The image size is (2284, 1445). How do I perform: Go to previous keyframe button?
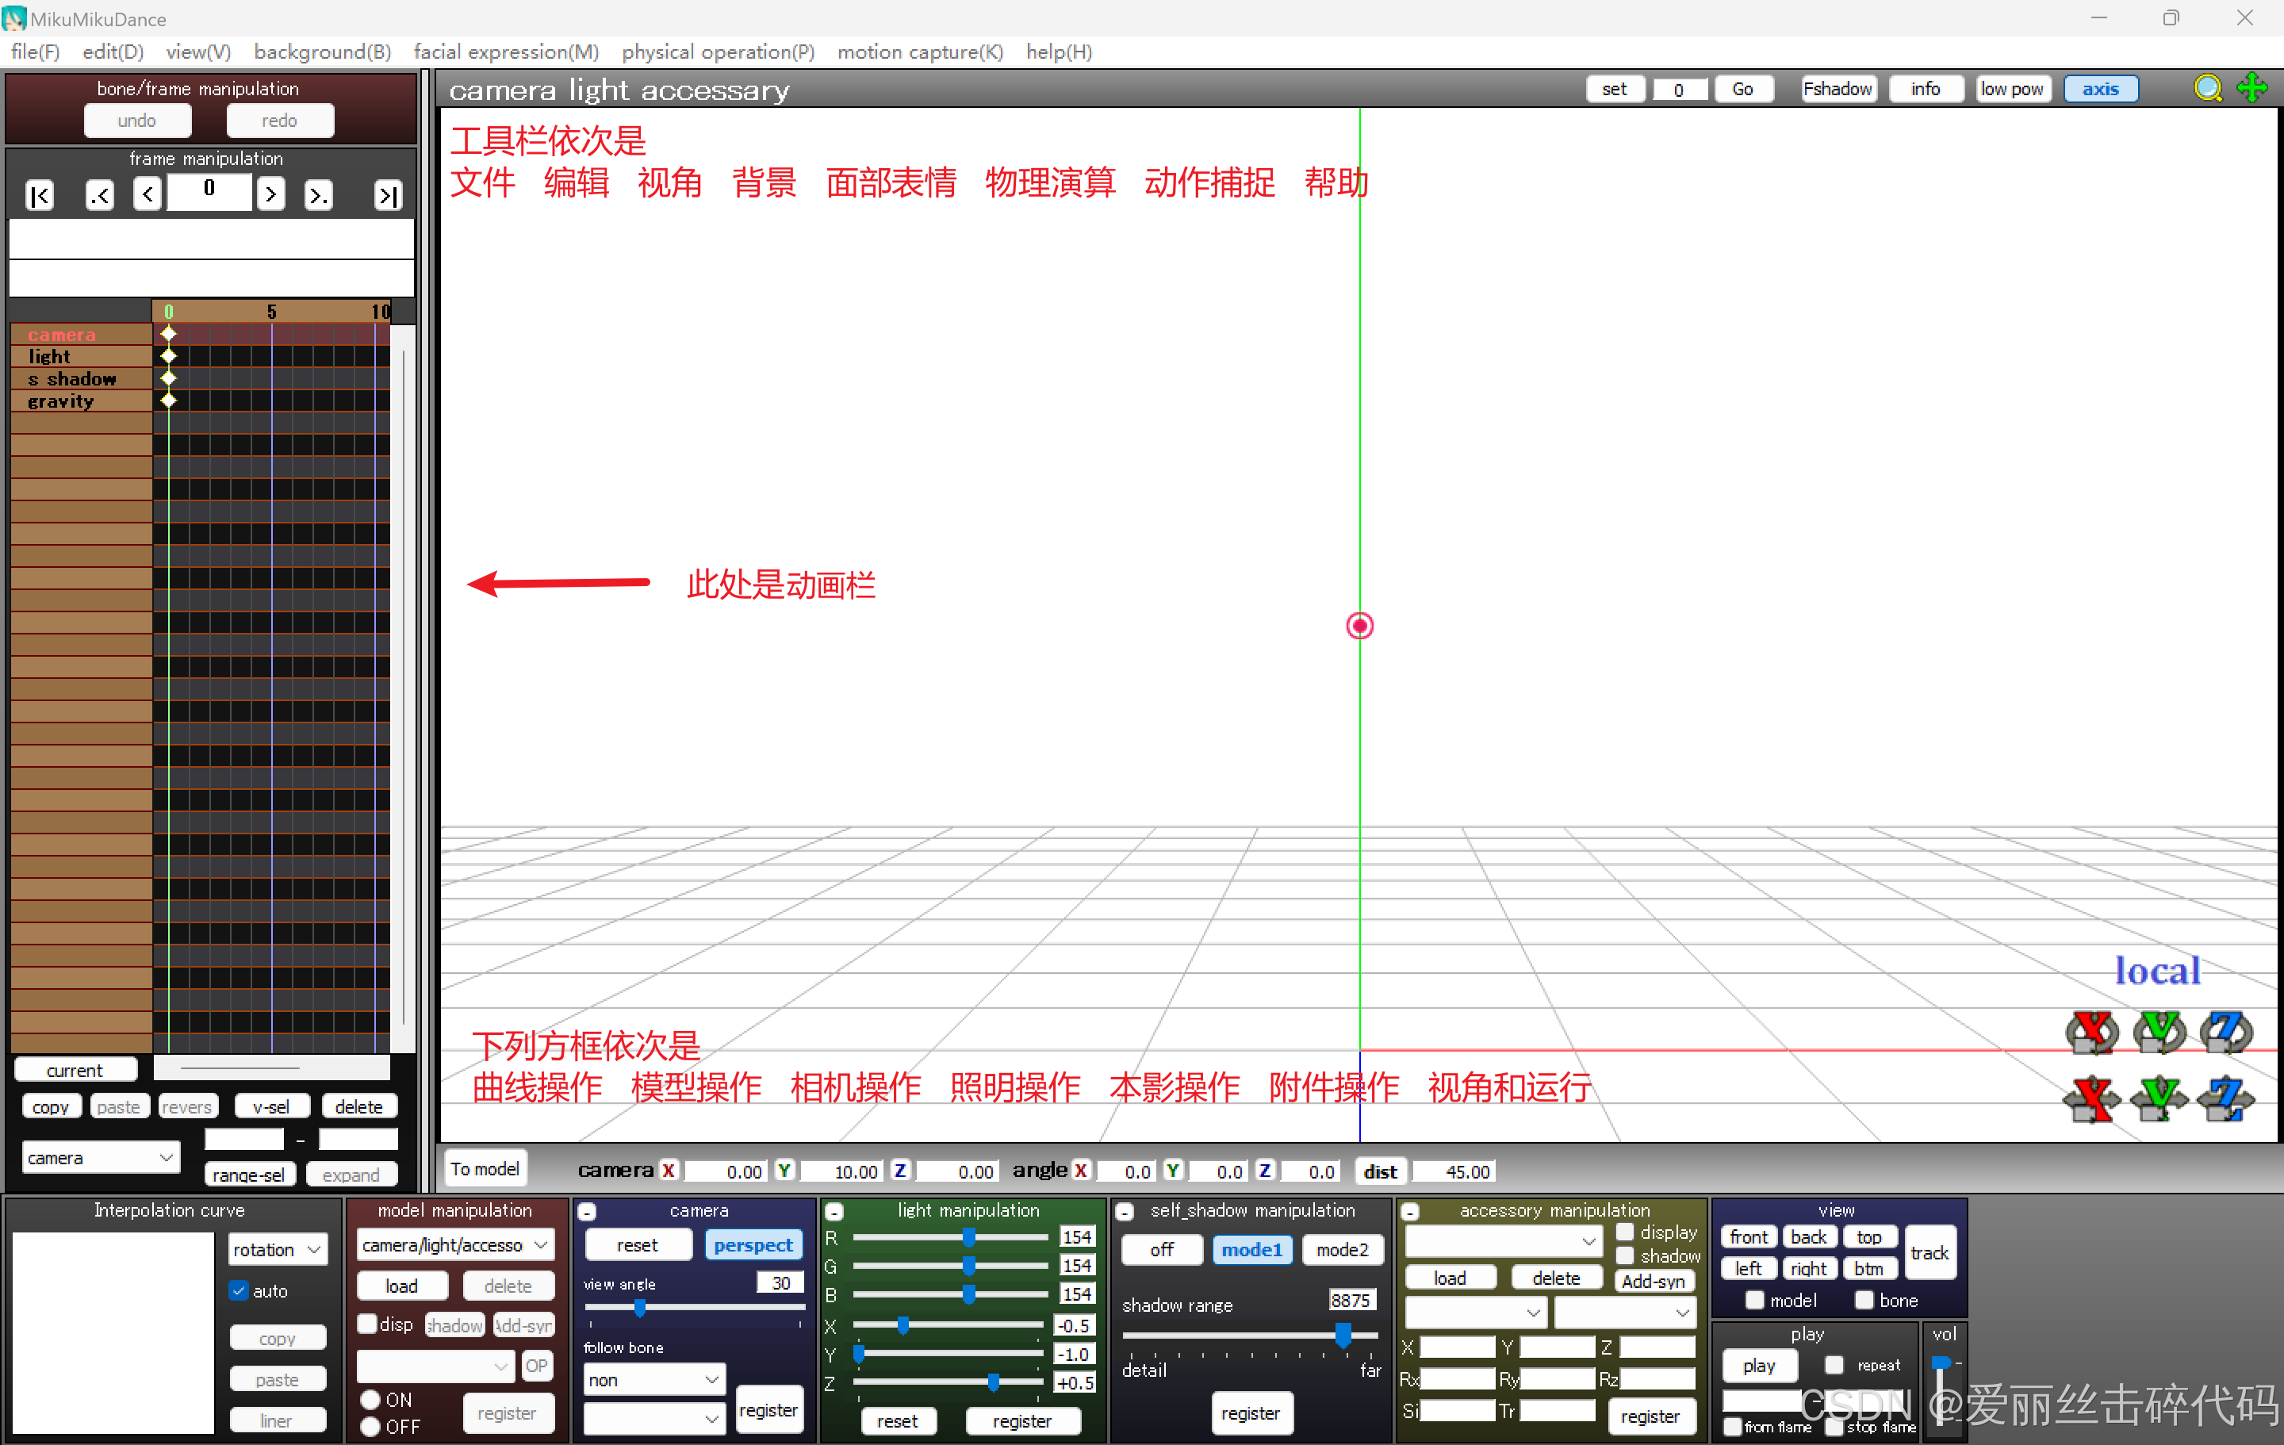pos(100,195)
